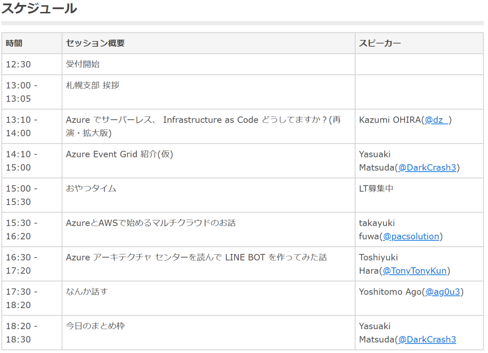The width and height of the screenshot is (488, 353).
Task: Select the なんか話す session cell
Action: tap(209, 299)
